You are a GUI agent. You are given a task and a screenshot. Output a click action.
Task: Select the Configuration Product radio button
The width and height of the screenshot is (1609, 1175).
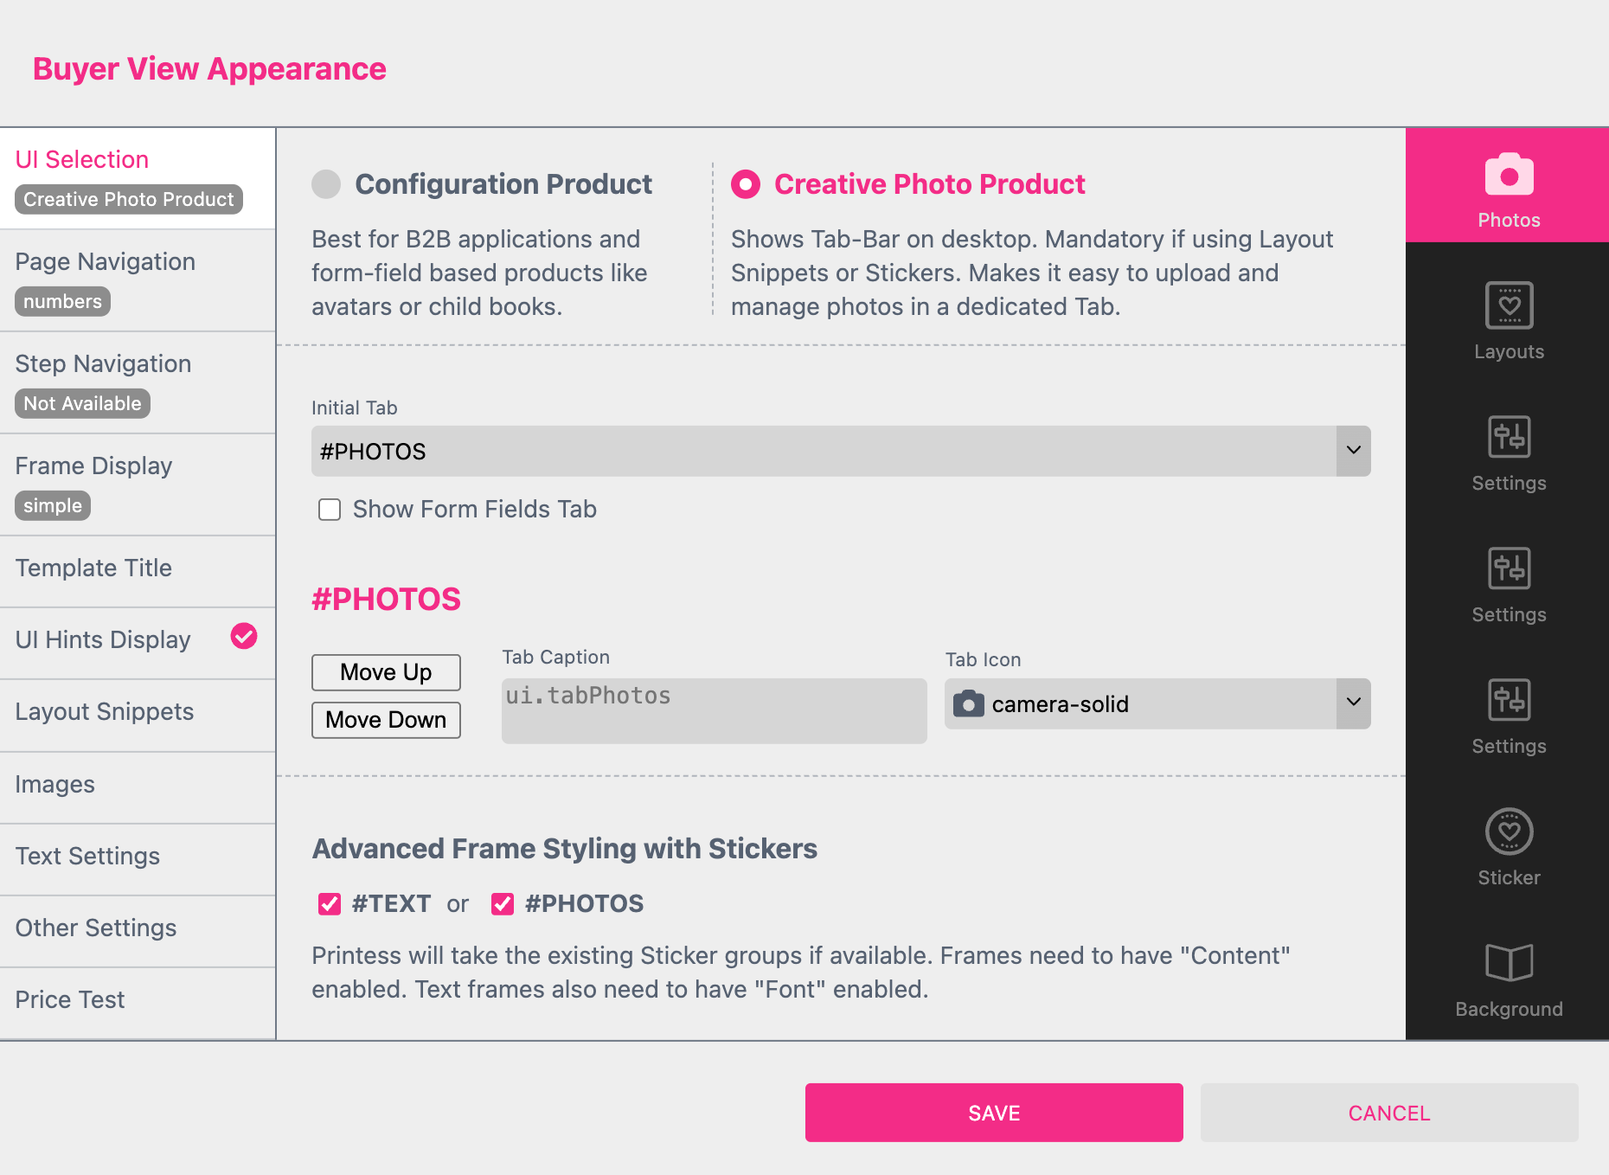pos(326,184)
